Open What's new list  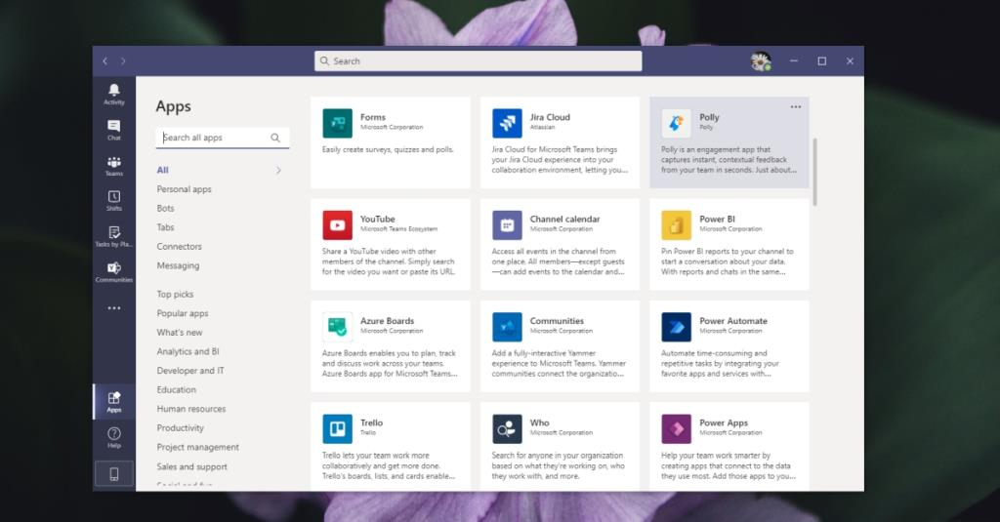pyautogui.click(x=180, y=333)
